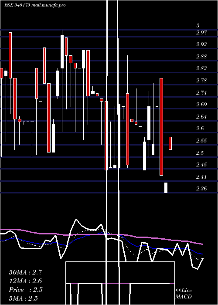Select the last red candle near 2.55
The image size is (218, 305).
pyautogui.click(x=170, y=143)
